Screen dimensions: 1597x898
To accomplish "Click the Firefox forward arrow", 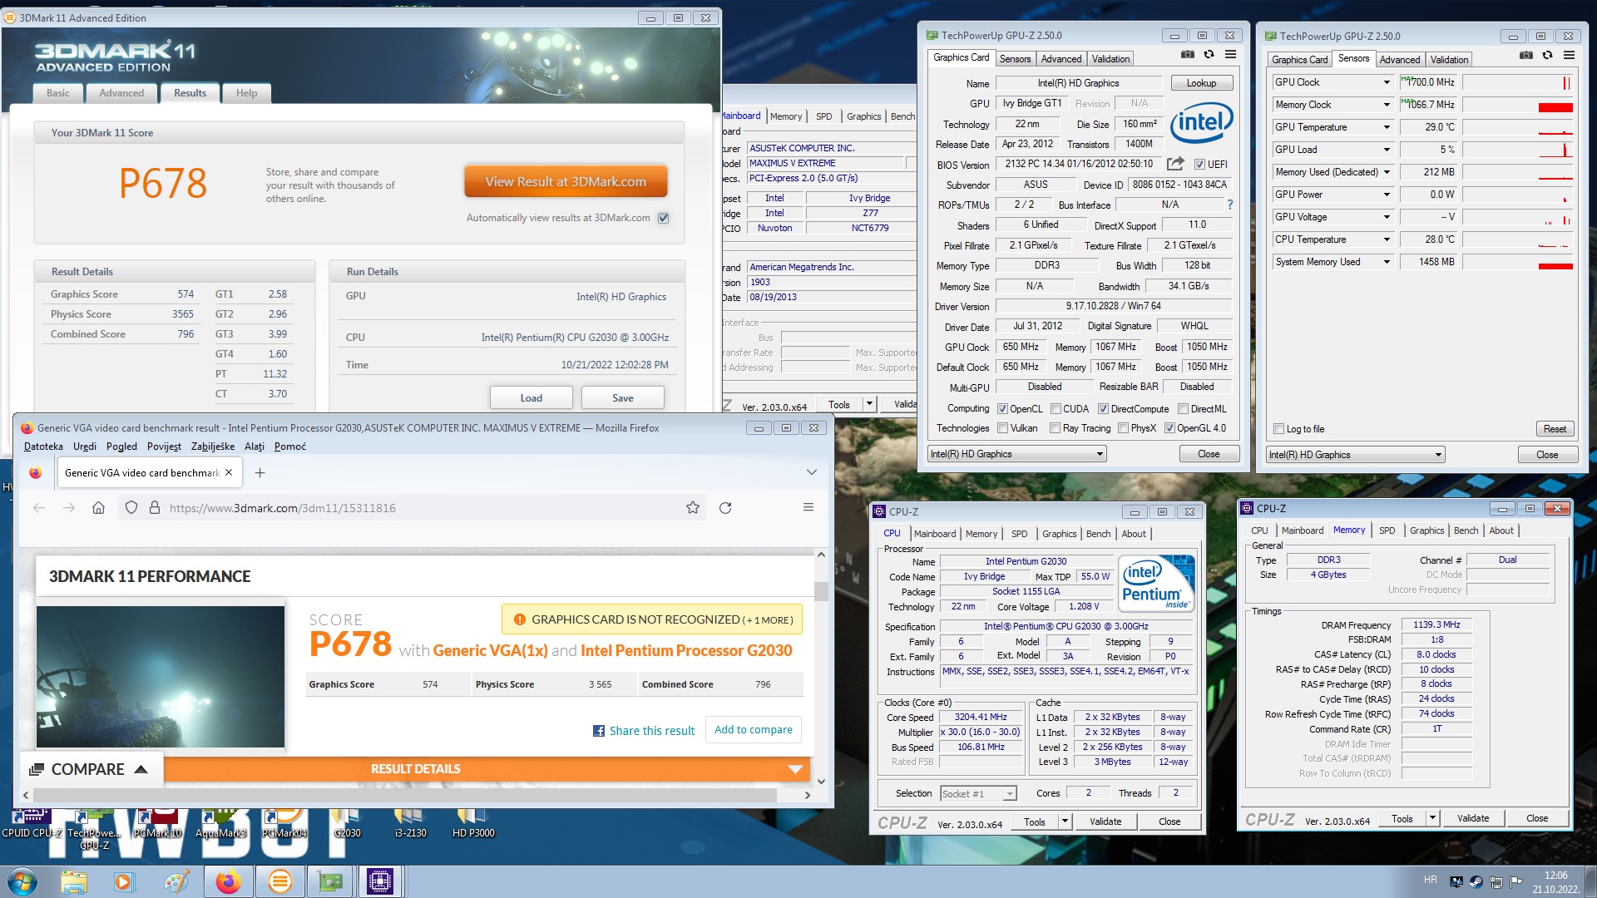I will (x=69, y=508).
